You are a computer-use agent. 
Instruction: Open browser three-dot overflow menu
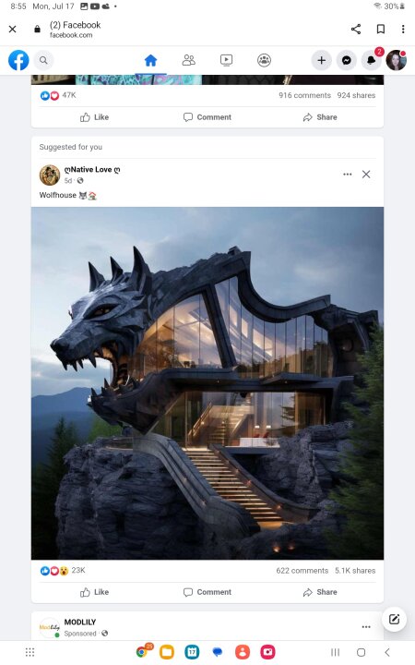[403, 30]
